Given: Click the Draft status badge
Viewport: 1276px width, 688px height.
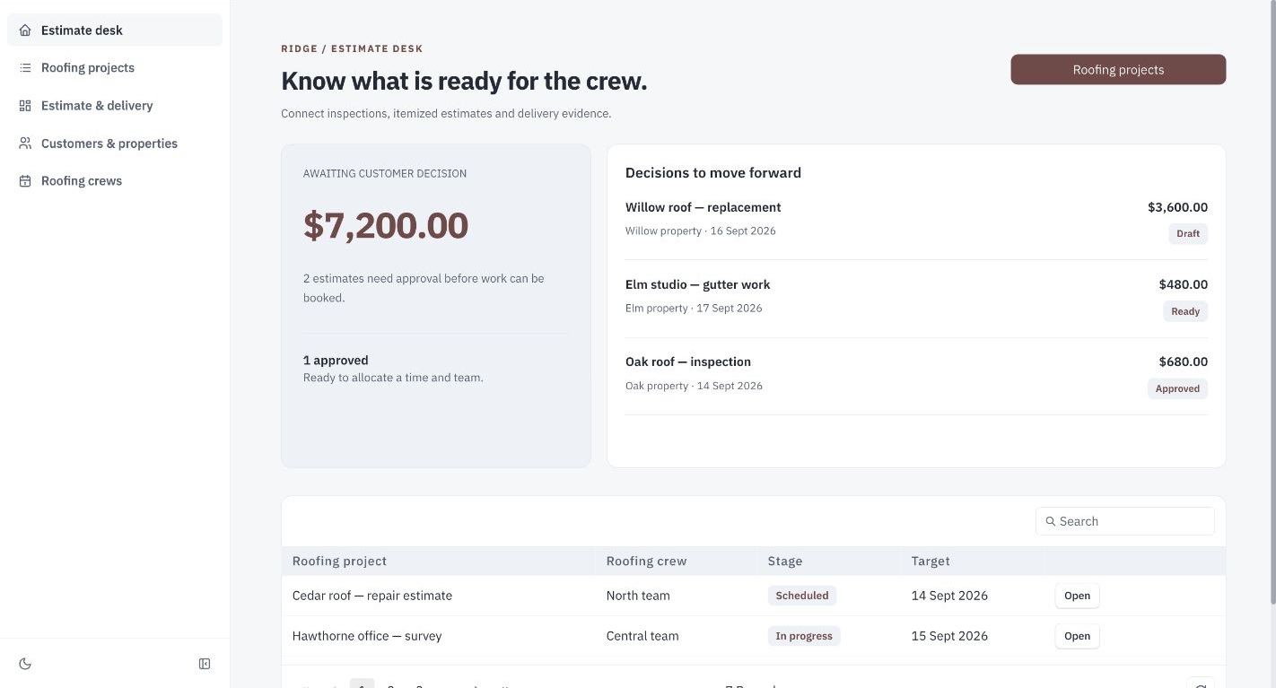Looking at the screenshot, I should click(x=1188, y=234).
